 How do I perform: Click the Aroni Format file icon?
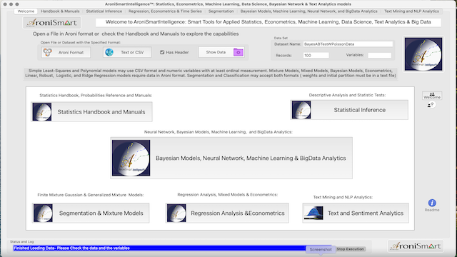48,52
